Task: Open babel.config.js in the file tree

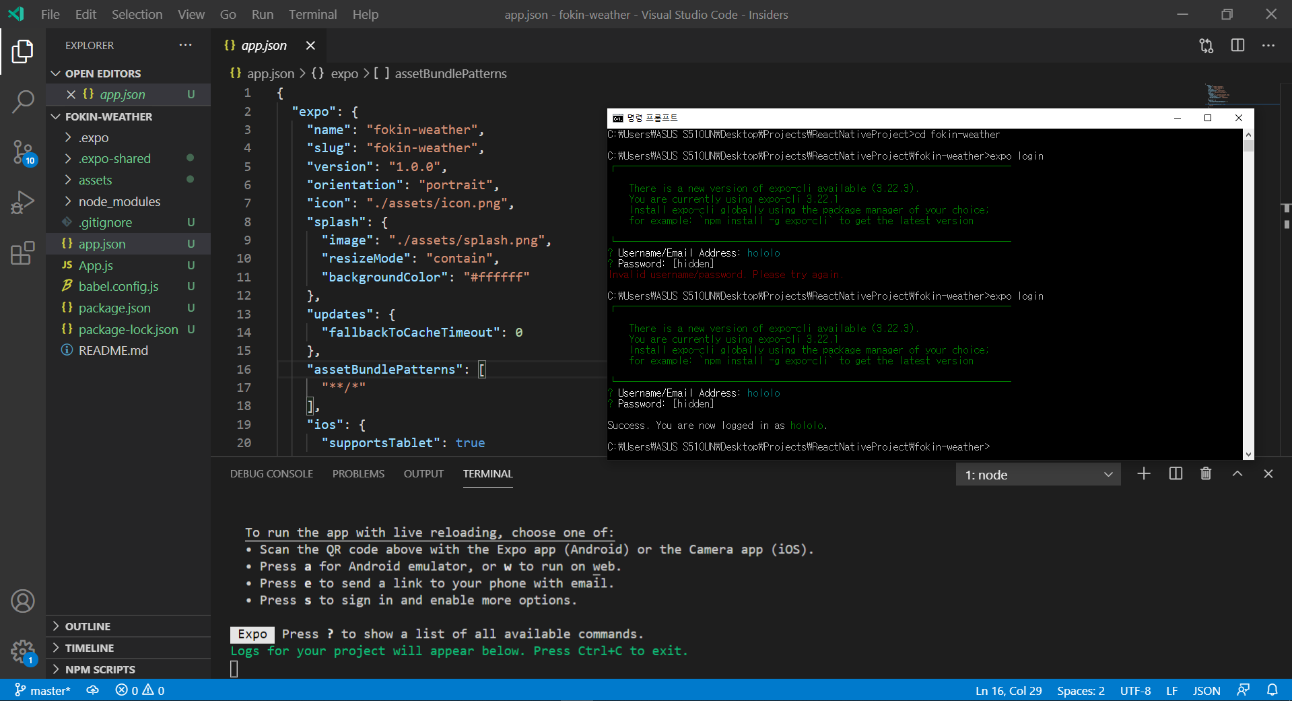Action: tap(118, 286)
